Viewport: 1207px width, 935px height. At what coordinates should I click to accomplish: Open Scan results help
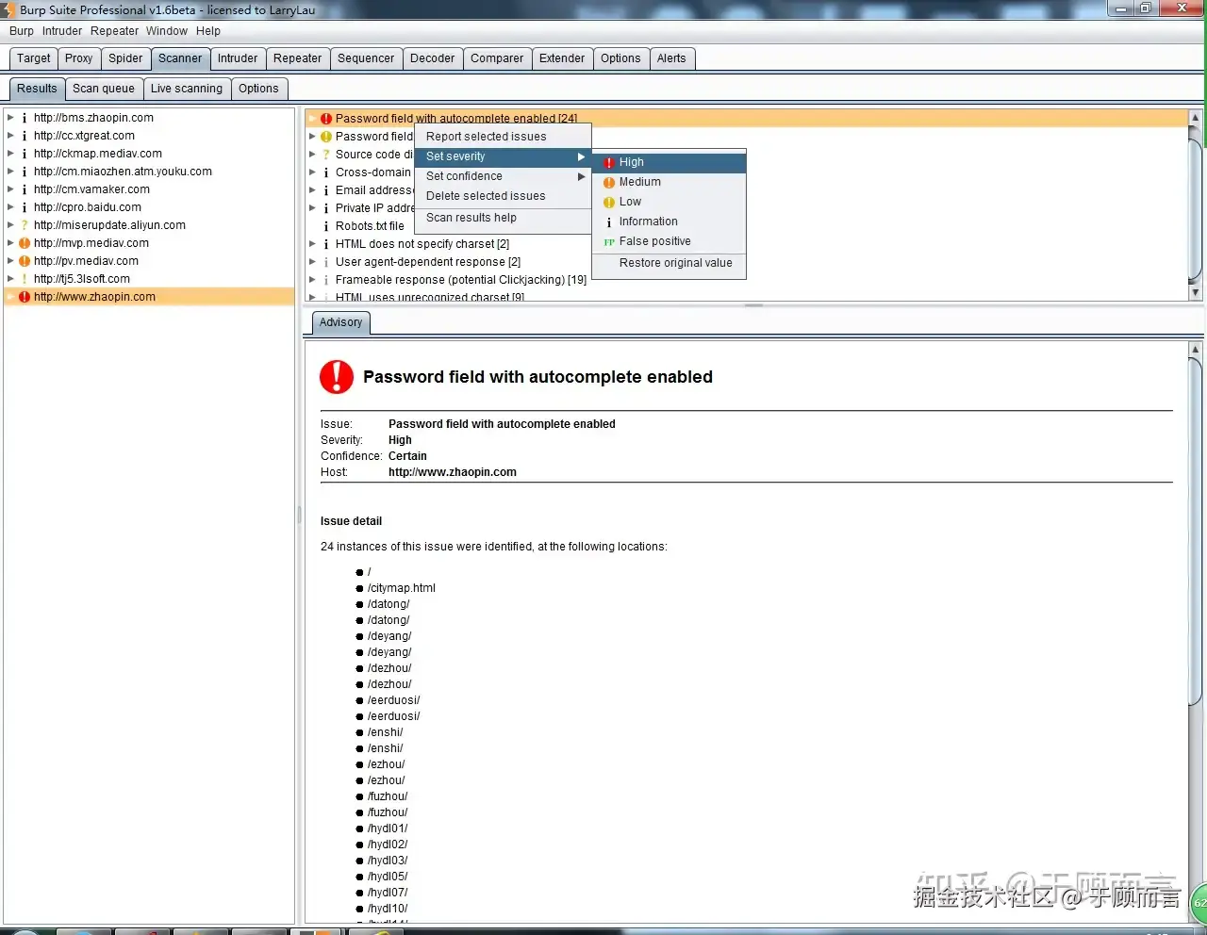(x=503, y=218)
